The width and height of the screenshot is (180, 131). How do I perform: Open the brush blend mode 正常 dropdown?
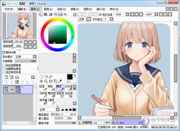pos(58,109)
